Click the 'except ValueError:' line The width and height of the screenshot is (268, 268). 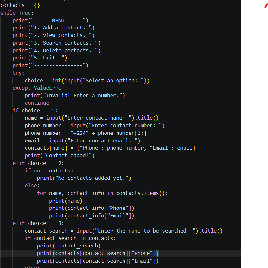click(40, 88)
